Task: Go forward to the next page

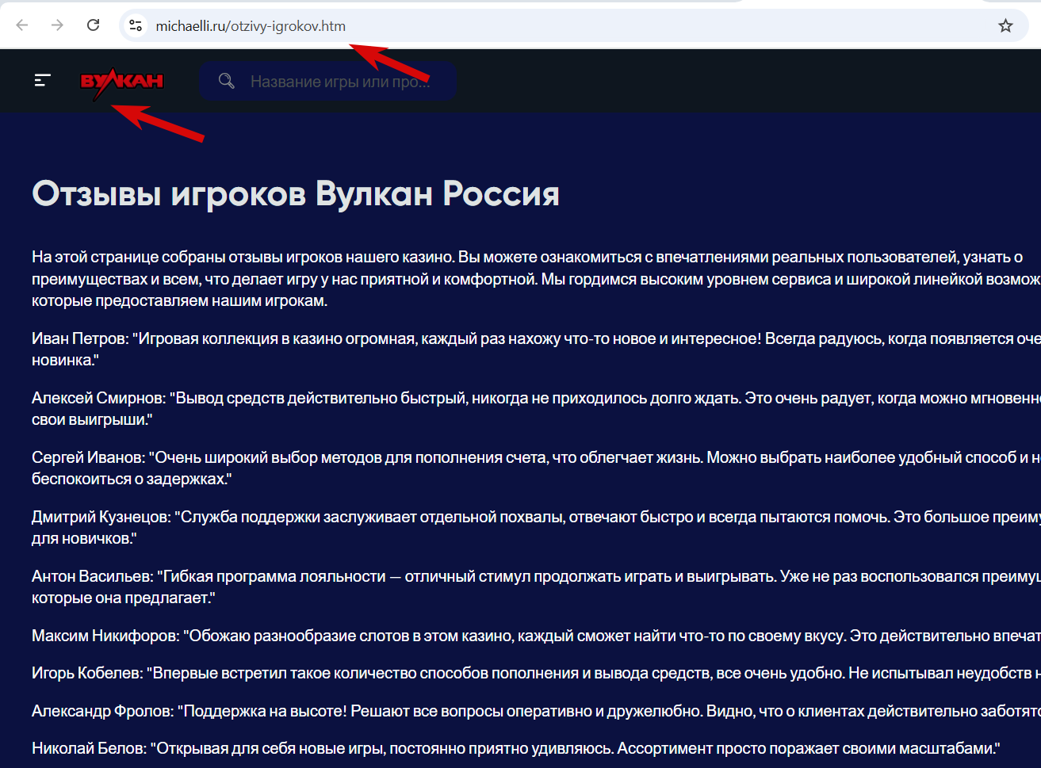Action: (x=57, y=25)
